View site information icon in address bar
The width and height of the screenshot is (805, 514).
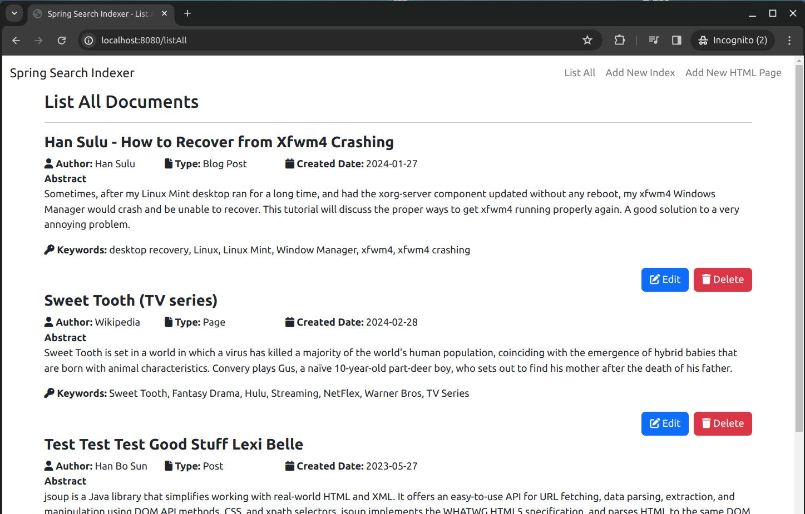pyautogui.click(x=88, y=40)
